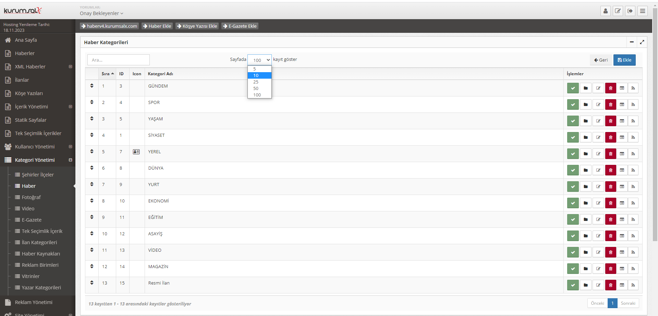Select 5 in records dropdown list

click(x=259, y=69)
